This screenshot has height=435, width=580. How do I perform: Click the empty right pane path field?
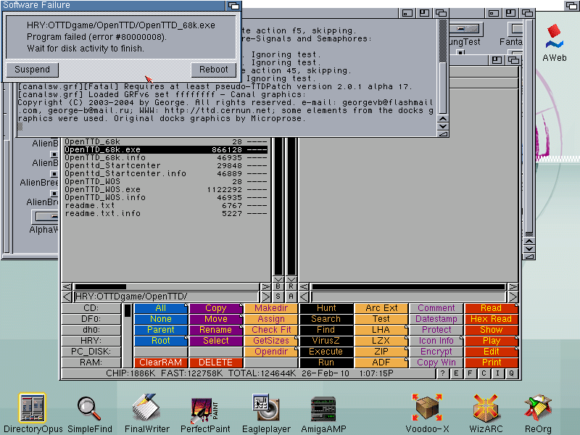pyautogui.click(x=408, y=297)
